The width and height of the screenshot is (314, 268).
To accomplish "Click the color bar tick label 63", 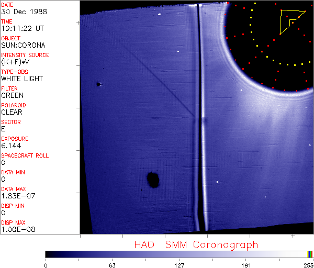I will click(x=112, y=265).
